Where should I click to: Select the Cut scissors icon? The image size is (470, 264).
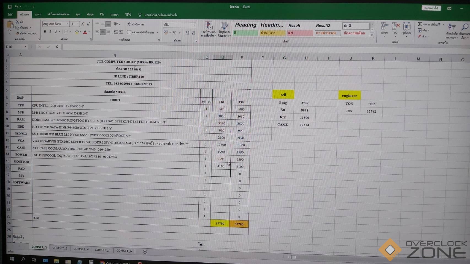(18, 22)
